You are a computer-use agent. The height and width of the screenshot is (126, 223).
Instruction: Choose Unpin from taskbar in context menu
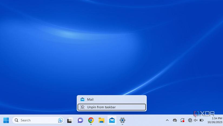coord(112,107)
